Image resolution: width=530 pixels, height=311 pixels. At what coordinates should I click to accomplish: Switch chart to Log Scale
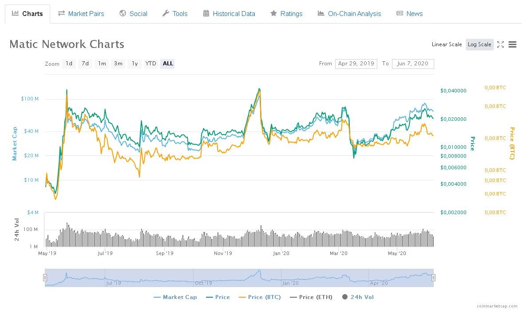tap(479, 44)
